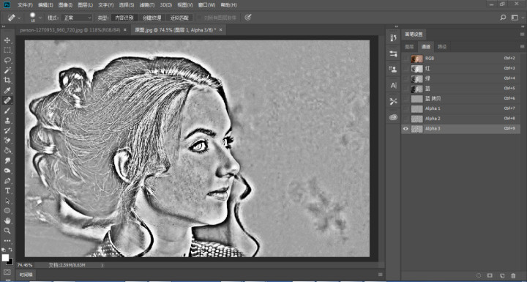527x282 pixels.
Task: Select the Clone Stamp tool
Action: (x=7, y=120)
